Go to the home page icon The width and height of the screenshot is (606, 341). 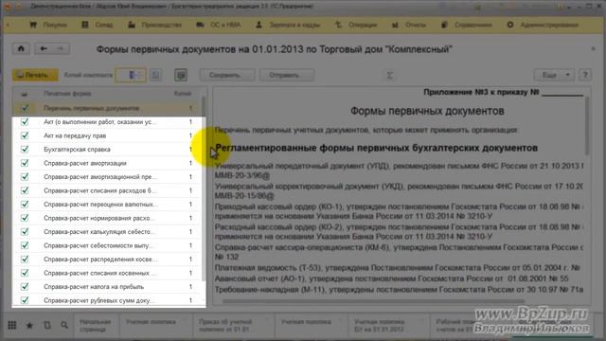(x=21, y=48)
